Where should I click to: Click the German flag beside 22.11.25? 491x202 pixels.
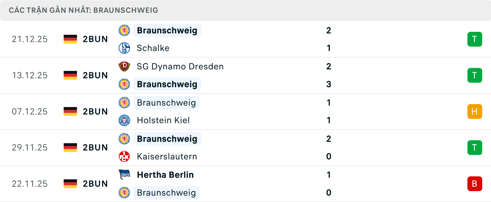[x=70, y=184]
